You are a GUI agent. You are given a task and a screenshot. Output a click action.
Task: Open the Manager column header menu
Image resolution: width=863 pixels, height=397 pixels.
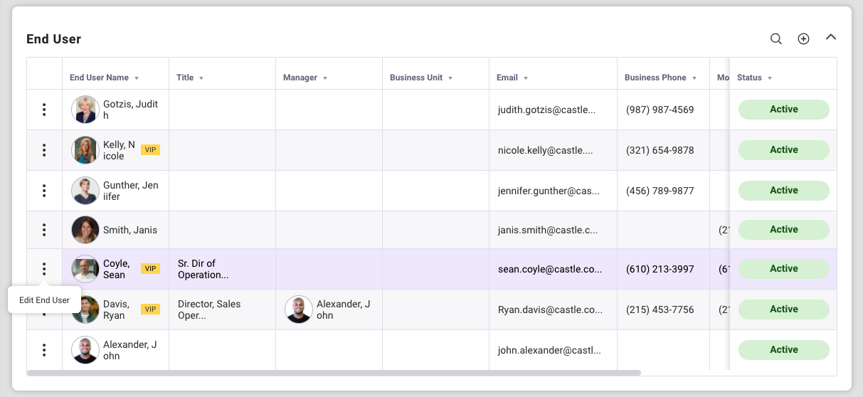pos(325,78)
